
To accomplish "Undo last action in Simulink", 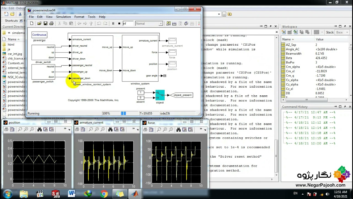I will pos(99,23).
